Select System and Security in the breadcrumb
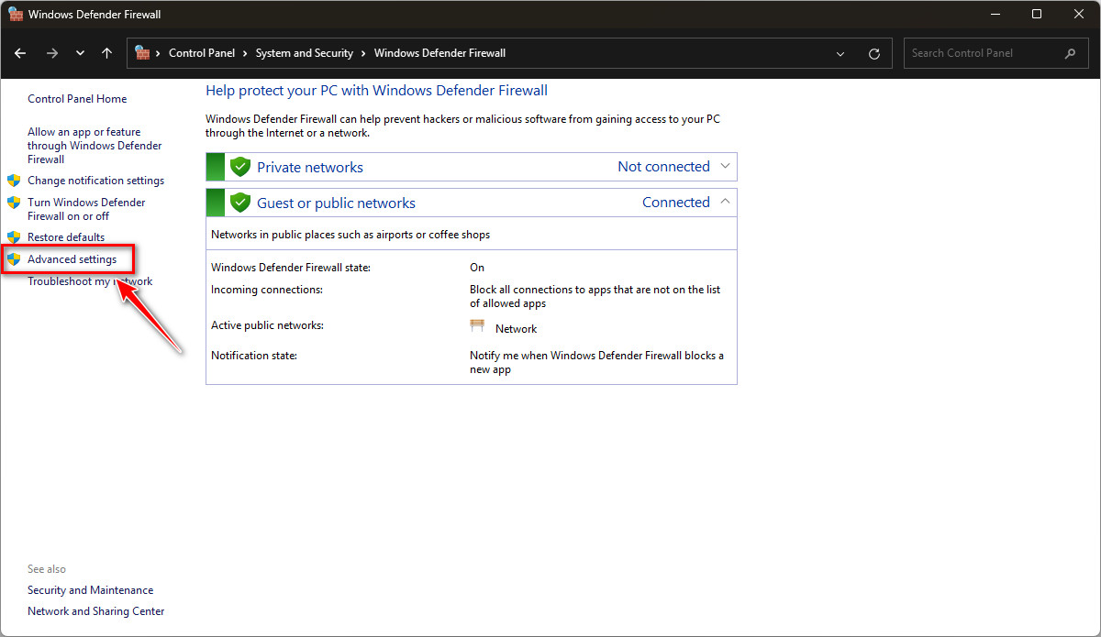 pos(305,53)
